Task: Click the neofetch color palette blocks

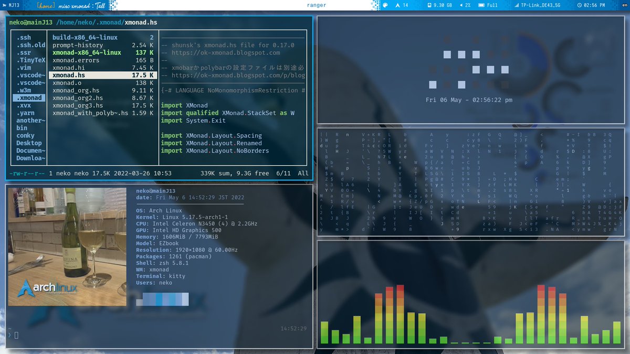Action: 162,299
